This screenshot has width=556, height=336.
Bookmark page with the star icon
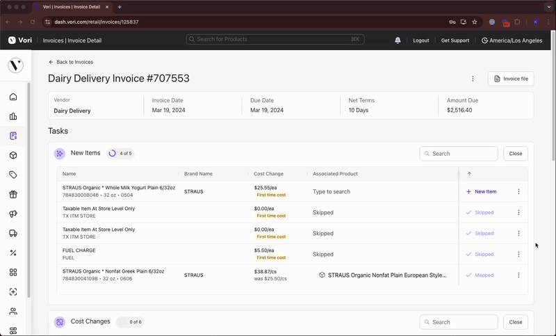[475, 22]
